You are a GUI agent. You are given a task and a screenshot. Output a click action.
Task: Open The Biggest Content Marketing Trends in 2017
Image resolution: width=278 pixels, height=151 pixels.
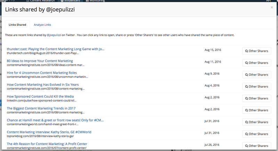point(41,109)
